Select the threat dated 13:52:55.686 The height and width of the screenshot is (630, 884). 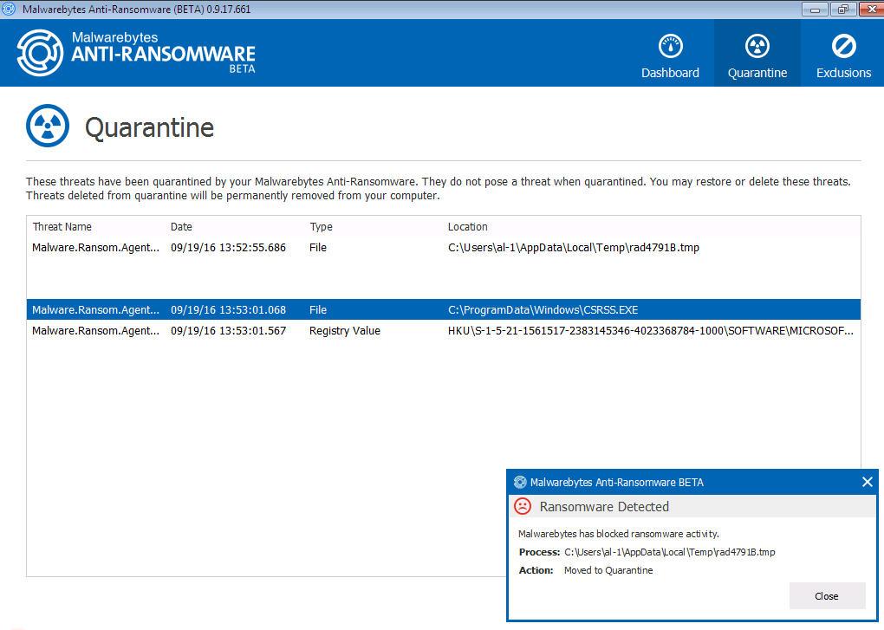443,247
